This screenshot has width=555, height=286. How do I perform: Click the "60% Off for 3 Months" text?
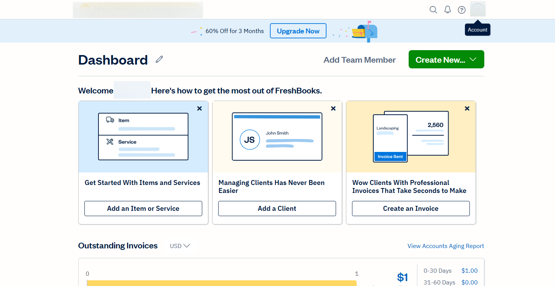[x=235, y=31]
